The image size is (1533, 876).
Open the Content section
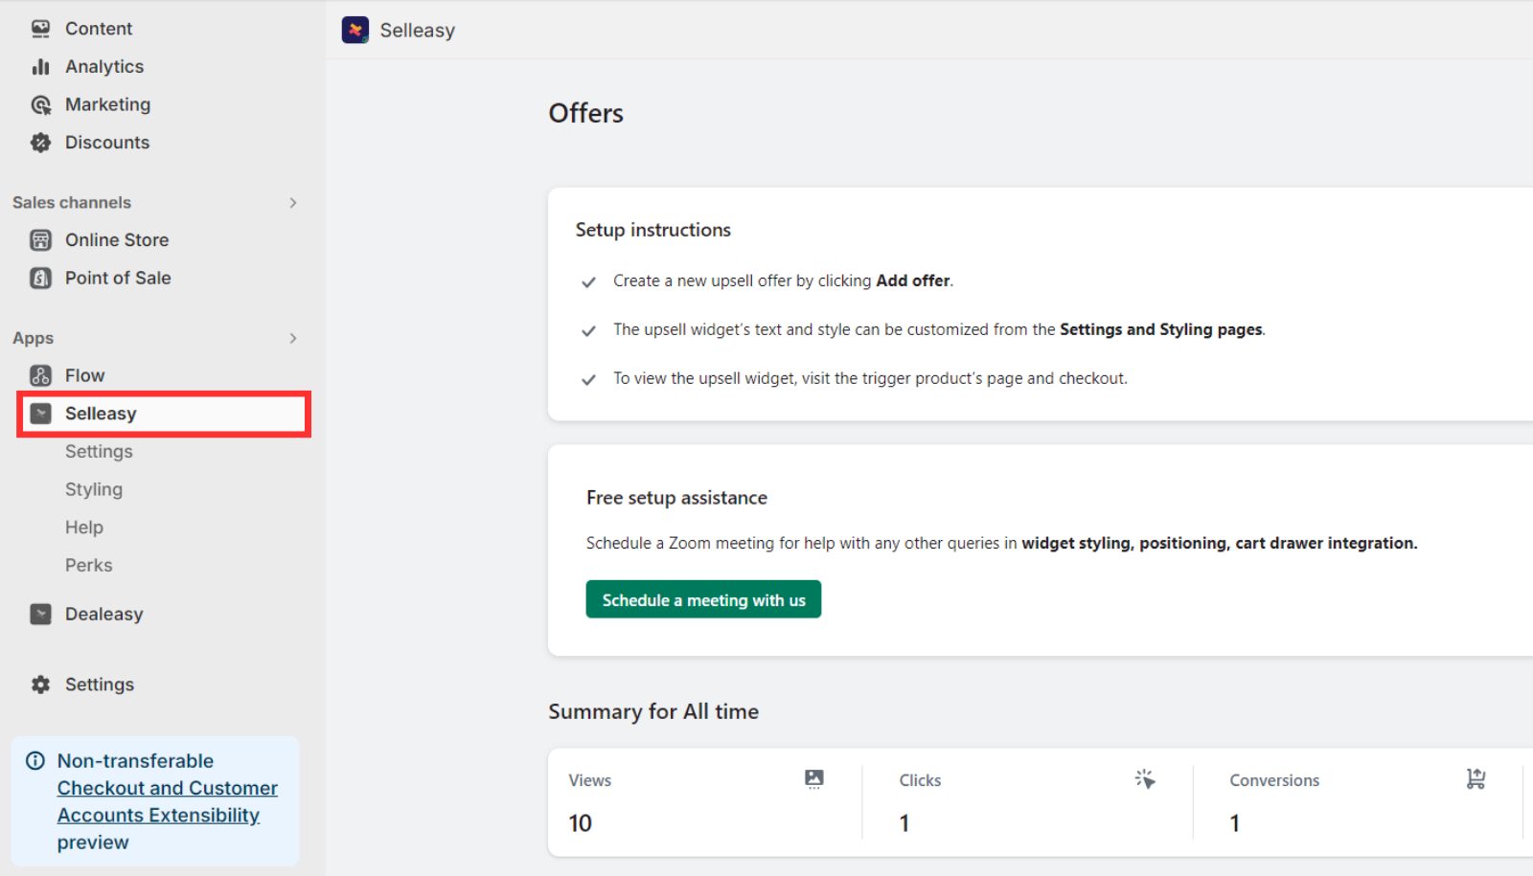click(99, 28)
